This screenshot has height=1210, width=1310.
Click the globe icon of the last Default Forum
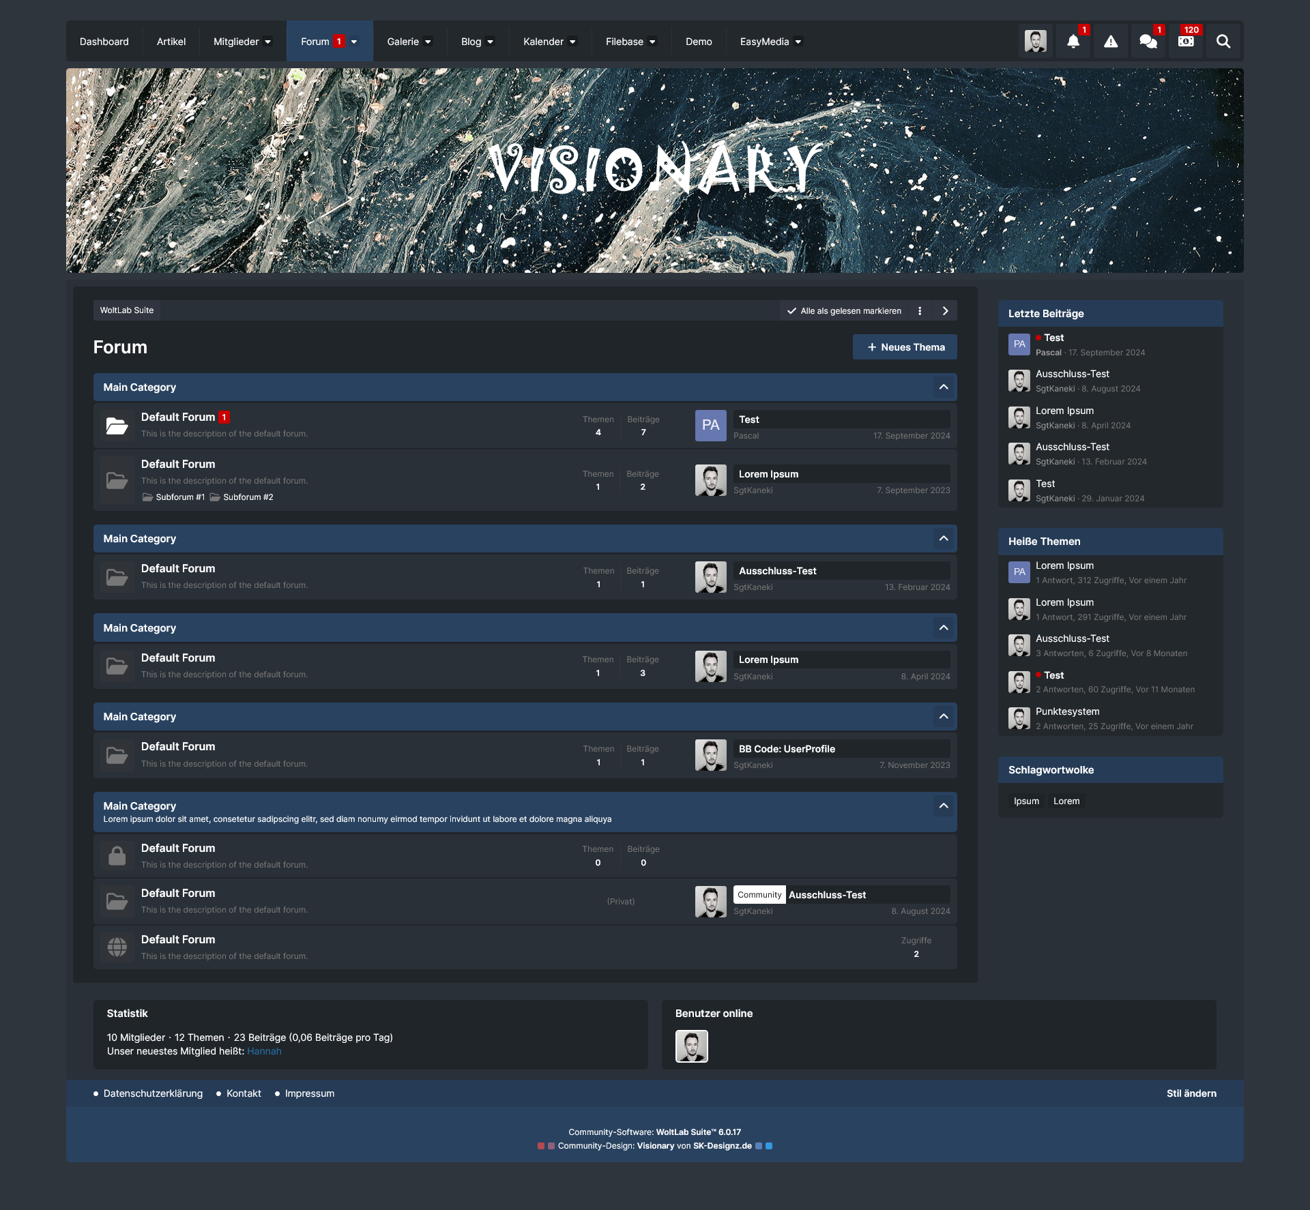click(117, 947)
